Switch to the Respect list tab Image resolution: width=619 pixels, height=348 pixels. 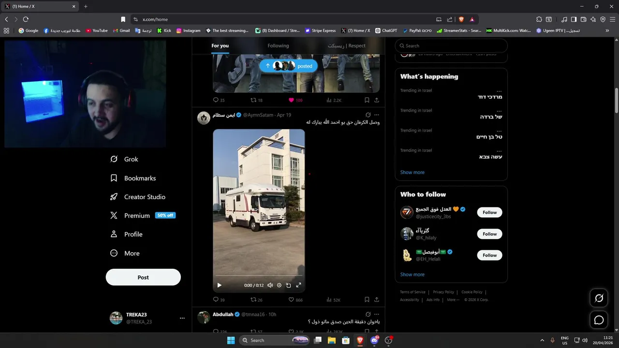(347, 46)
